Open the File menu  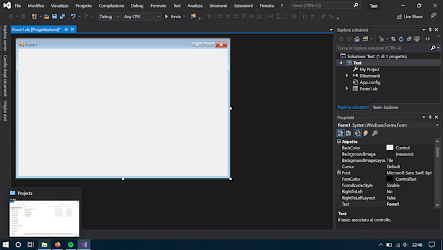[18, 6]
